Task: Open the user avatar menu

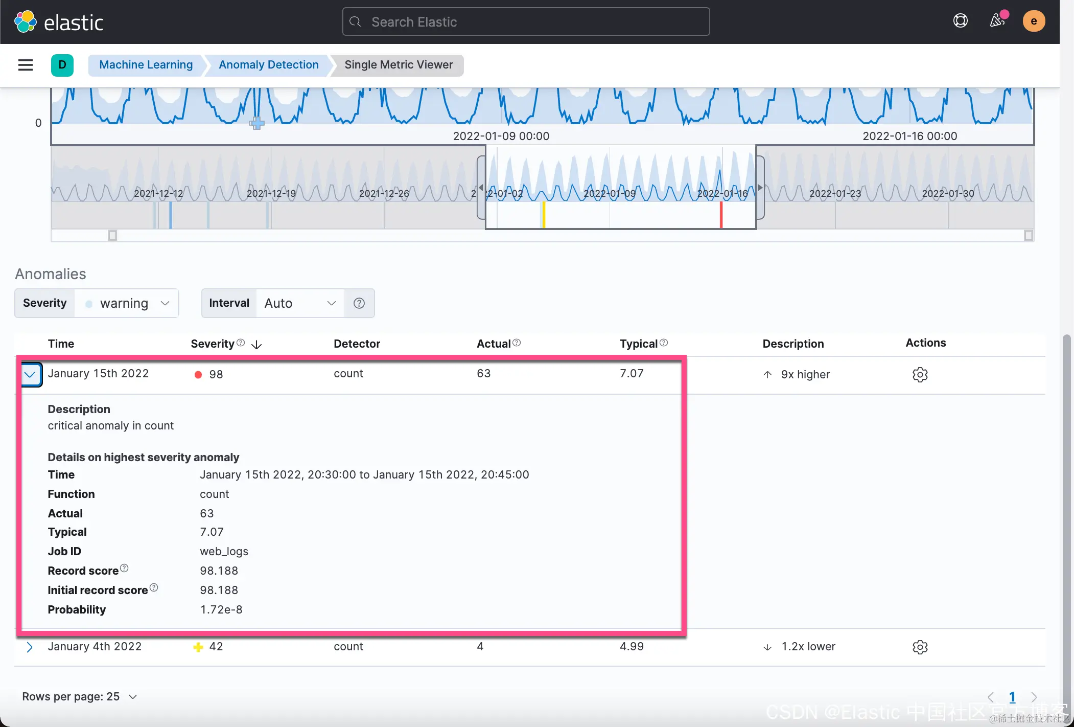Action: 1033,21
